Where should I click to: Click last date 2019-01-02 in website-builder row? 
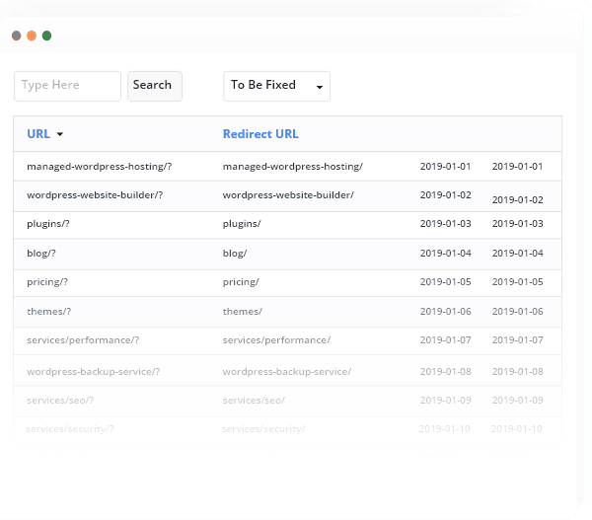tap(518, 199)
